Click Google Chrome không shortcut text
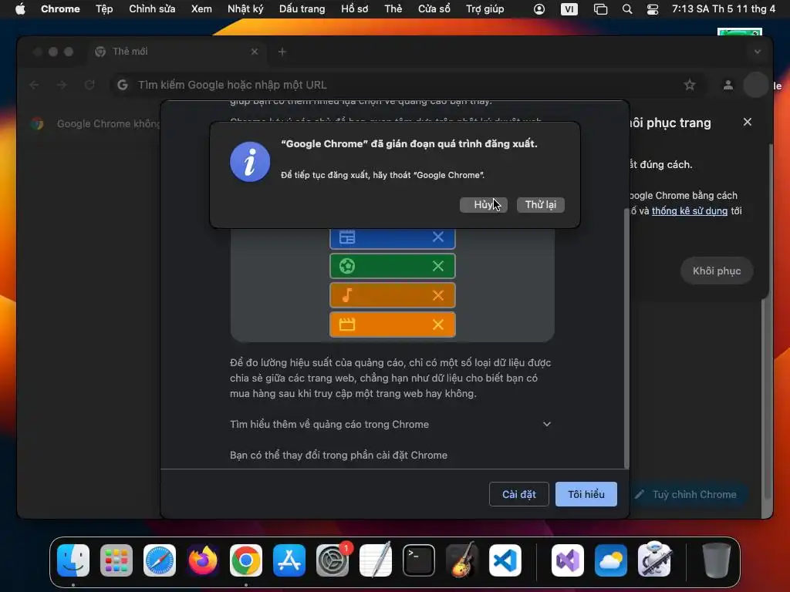The width and height of the screenshot is (790, 592). [108, 124]
